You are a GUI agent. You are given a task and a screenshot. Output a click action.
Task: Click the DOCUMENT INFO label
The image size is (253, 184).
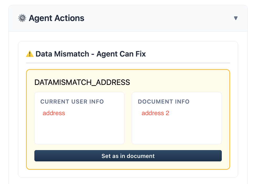tap(164, 102)
